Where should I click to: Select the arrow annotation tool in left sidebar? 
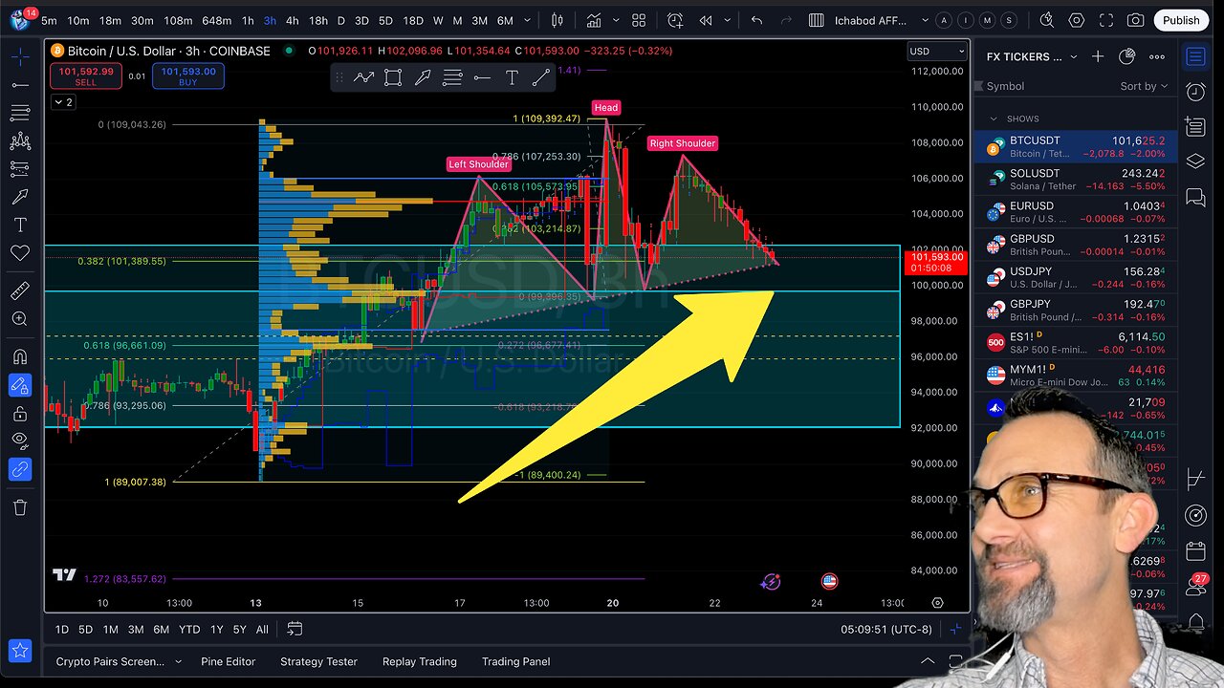(x=20, y=197)
